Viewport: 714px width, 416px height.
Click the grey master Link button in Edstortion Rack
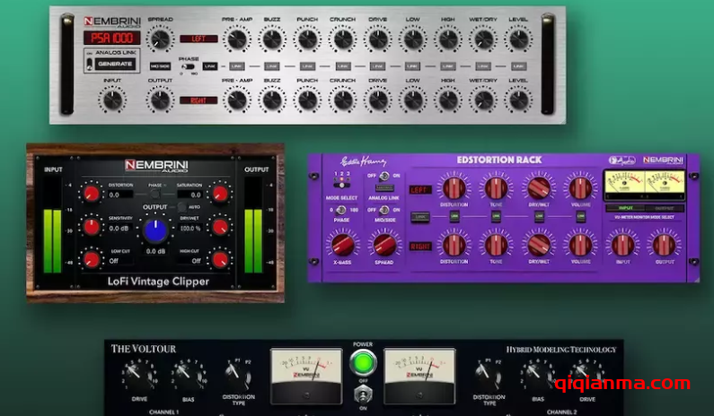pyautogui.click(x=419, y=217)
